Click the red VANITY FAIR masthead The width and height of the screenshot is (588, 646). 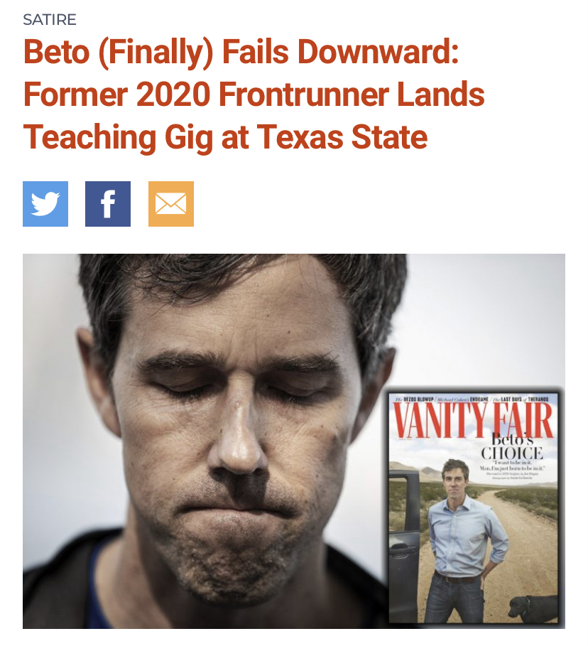(474, 420)
